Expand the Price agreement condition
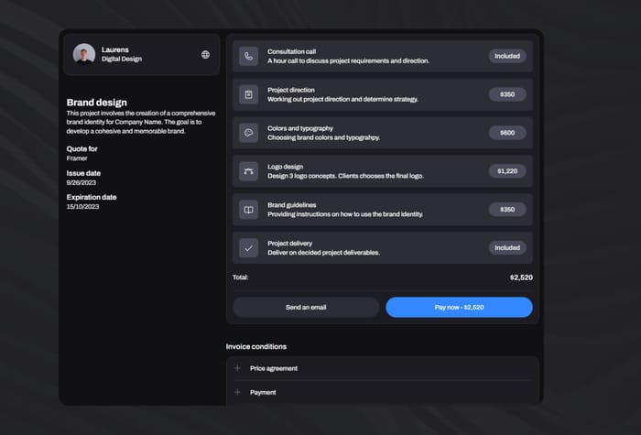This screenshot has height=435, width=641. click(382, 368)
